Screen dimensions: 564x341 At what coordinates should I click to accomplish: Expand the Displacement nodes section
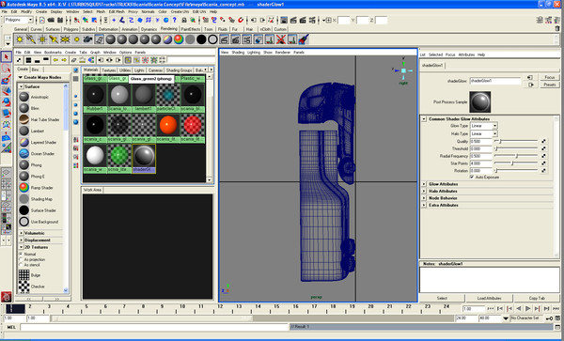click(22, 240)
